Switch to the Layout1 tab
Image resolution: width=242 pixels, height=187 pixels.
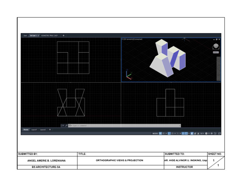point(34,130)
